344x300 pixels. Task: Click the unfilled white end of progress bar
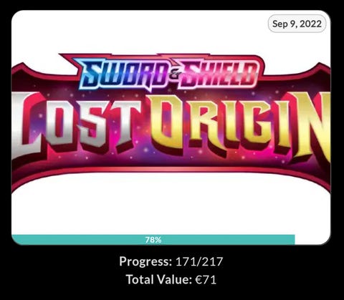[x=313, y=240]
